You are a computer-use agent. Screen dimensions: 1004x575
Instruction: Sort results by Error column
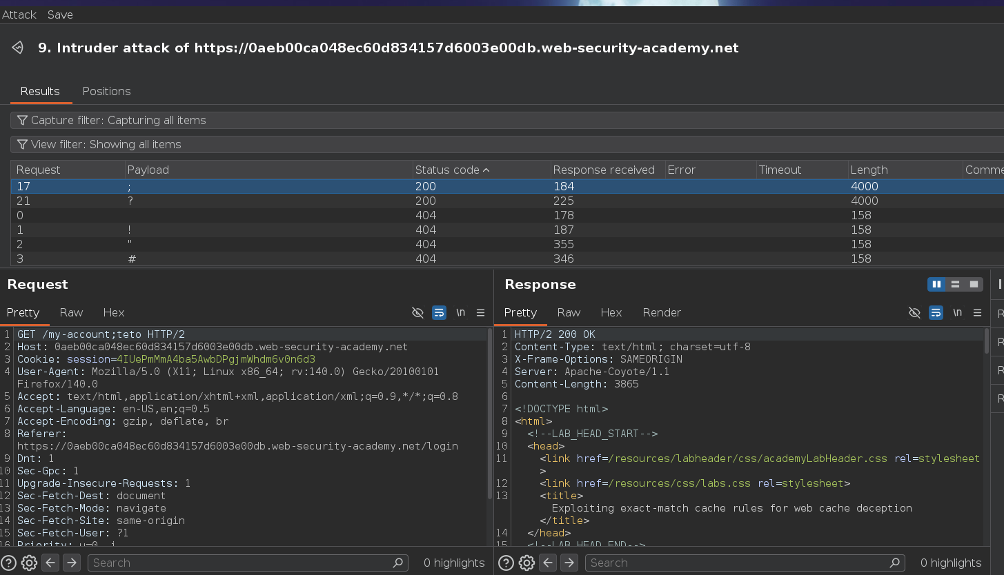710,170
